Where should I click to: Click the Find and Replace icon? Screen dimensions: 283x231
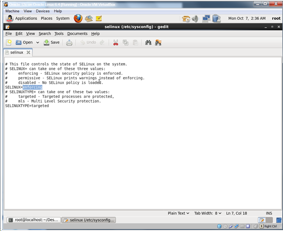coord(158,42)
